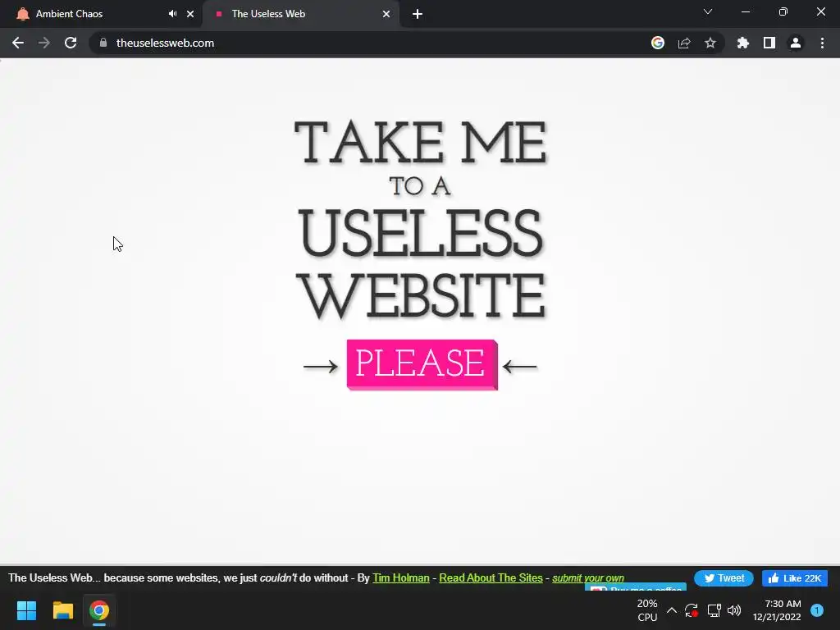Show hidden system tray icons
This screenshot has width=840, height=630.
(x=671, y=610)
